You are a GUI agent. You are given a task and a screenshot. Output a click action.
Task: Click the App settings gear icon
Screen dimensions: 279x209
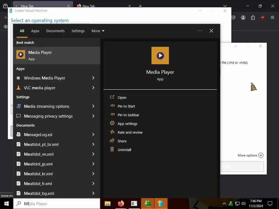point(112,123)
